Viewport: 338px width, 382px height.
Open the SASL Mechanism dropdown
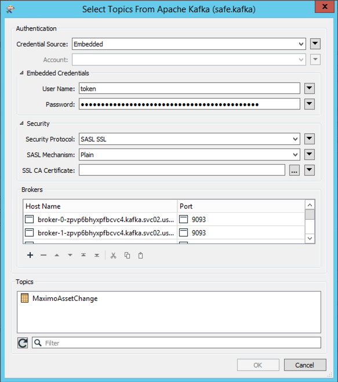190,155
